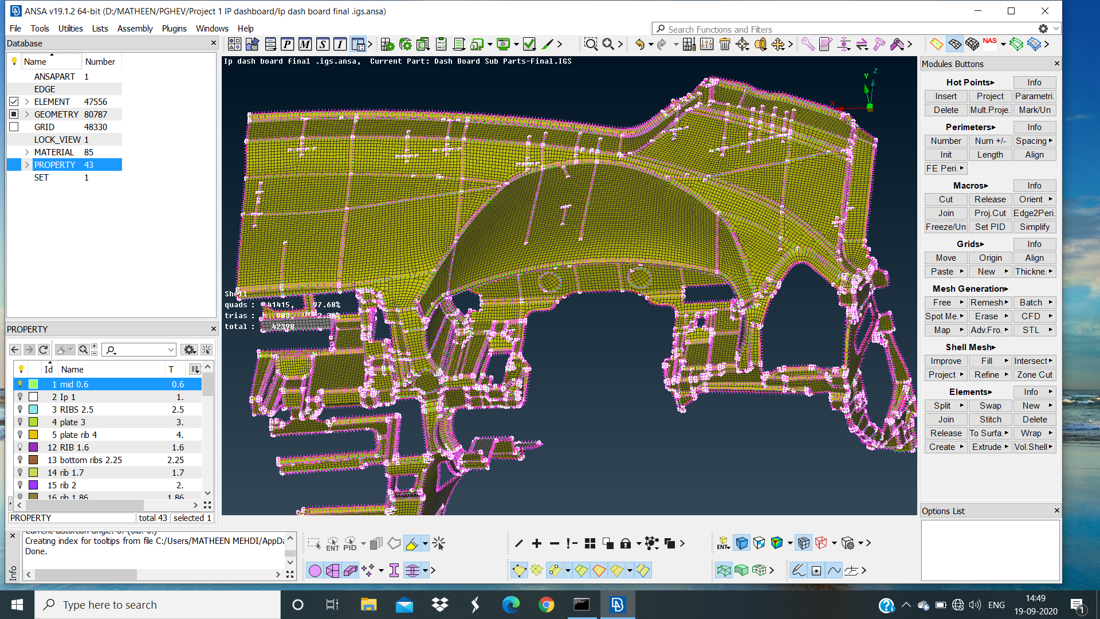Open the Tools menu

point(40,28)
